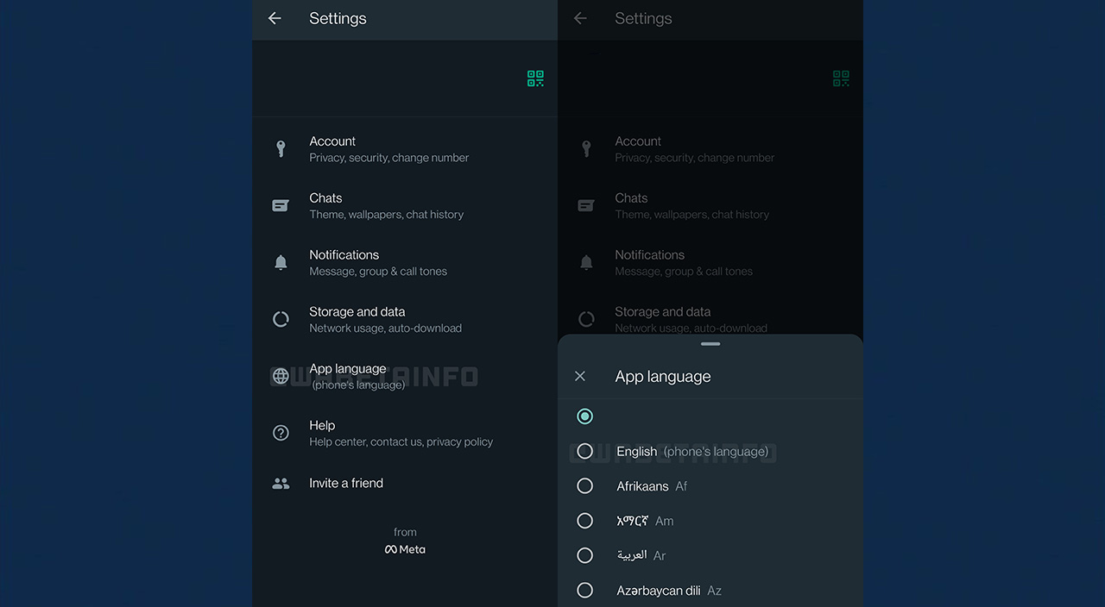1105x607 pixels.
Task: Tap the Notifications bell icon
Action: 281,263
